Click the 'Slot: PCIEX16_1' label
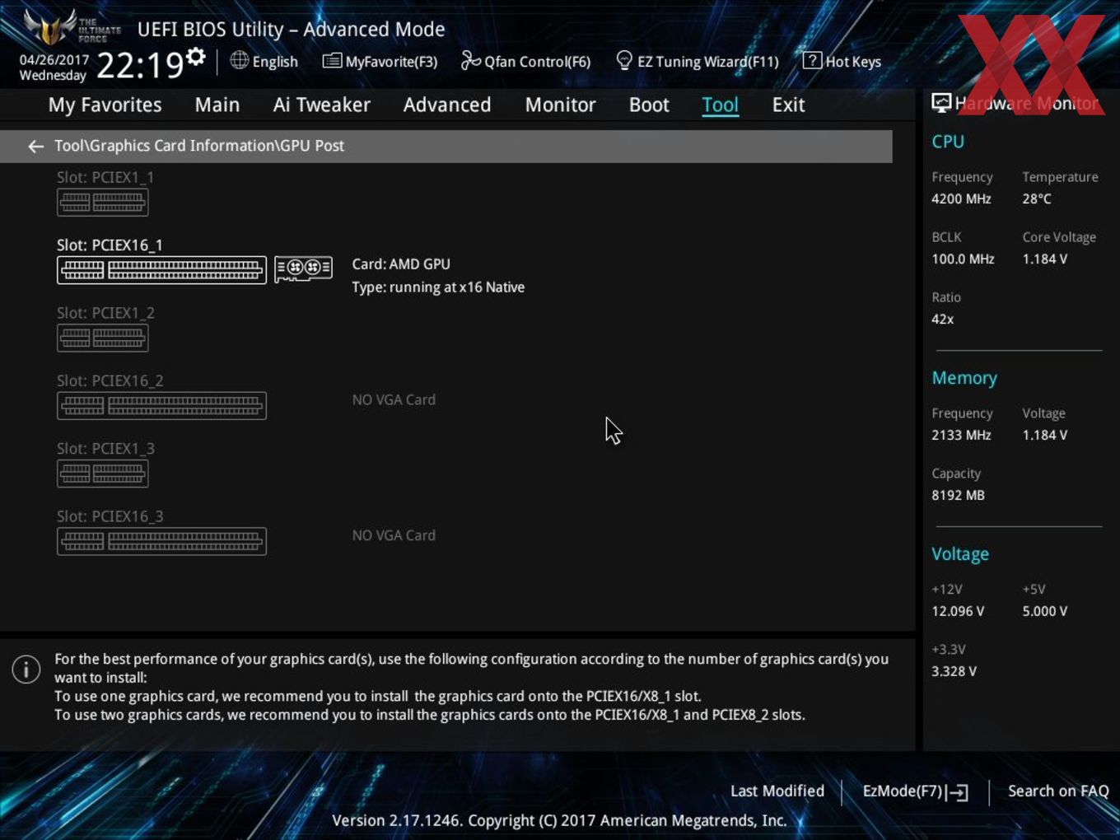 (x=110, y=245)
